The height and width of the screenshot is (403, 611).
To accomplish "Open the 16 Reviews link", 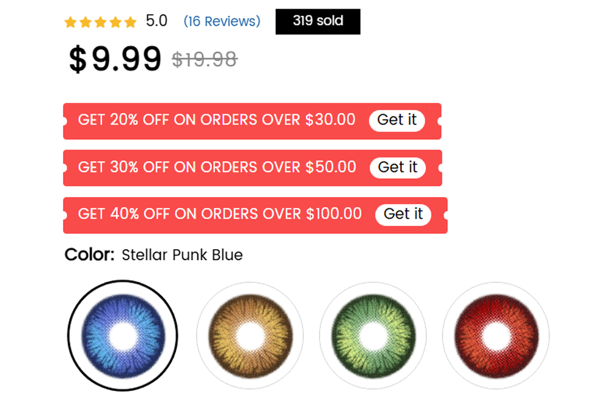I will tap(222, 21).
